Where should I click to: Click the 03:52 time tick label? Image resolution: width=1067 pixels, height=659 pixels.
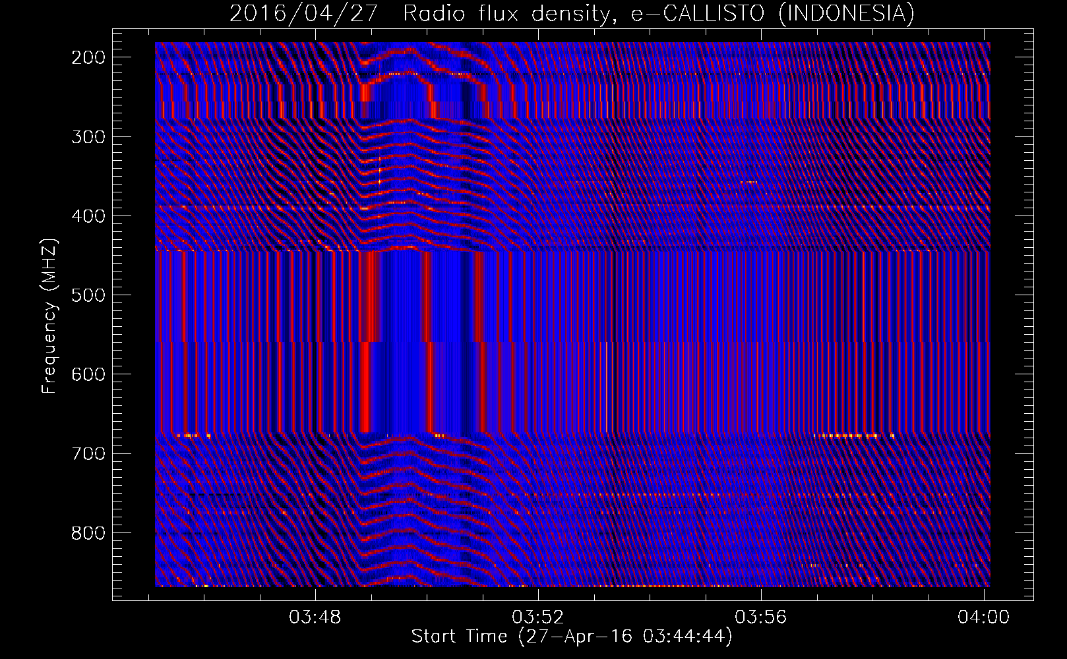coord(539,617)
